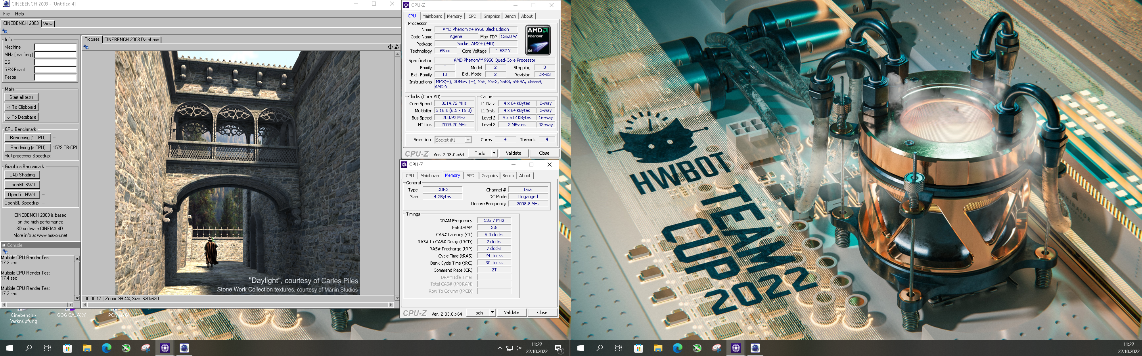Screen dimensions: 1142x356
Task: Click the console scrollbar up arrow
Action: click(77, 258)
